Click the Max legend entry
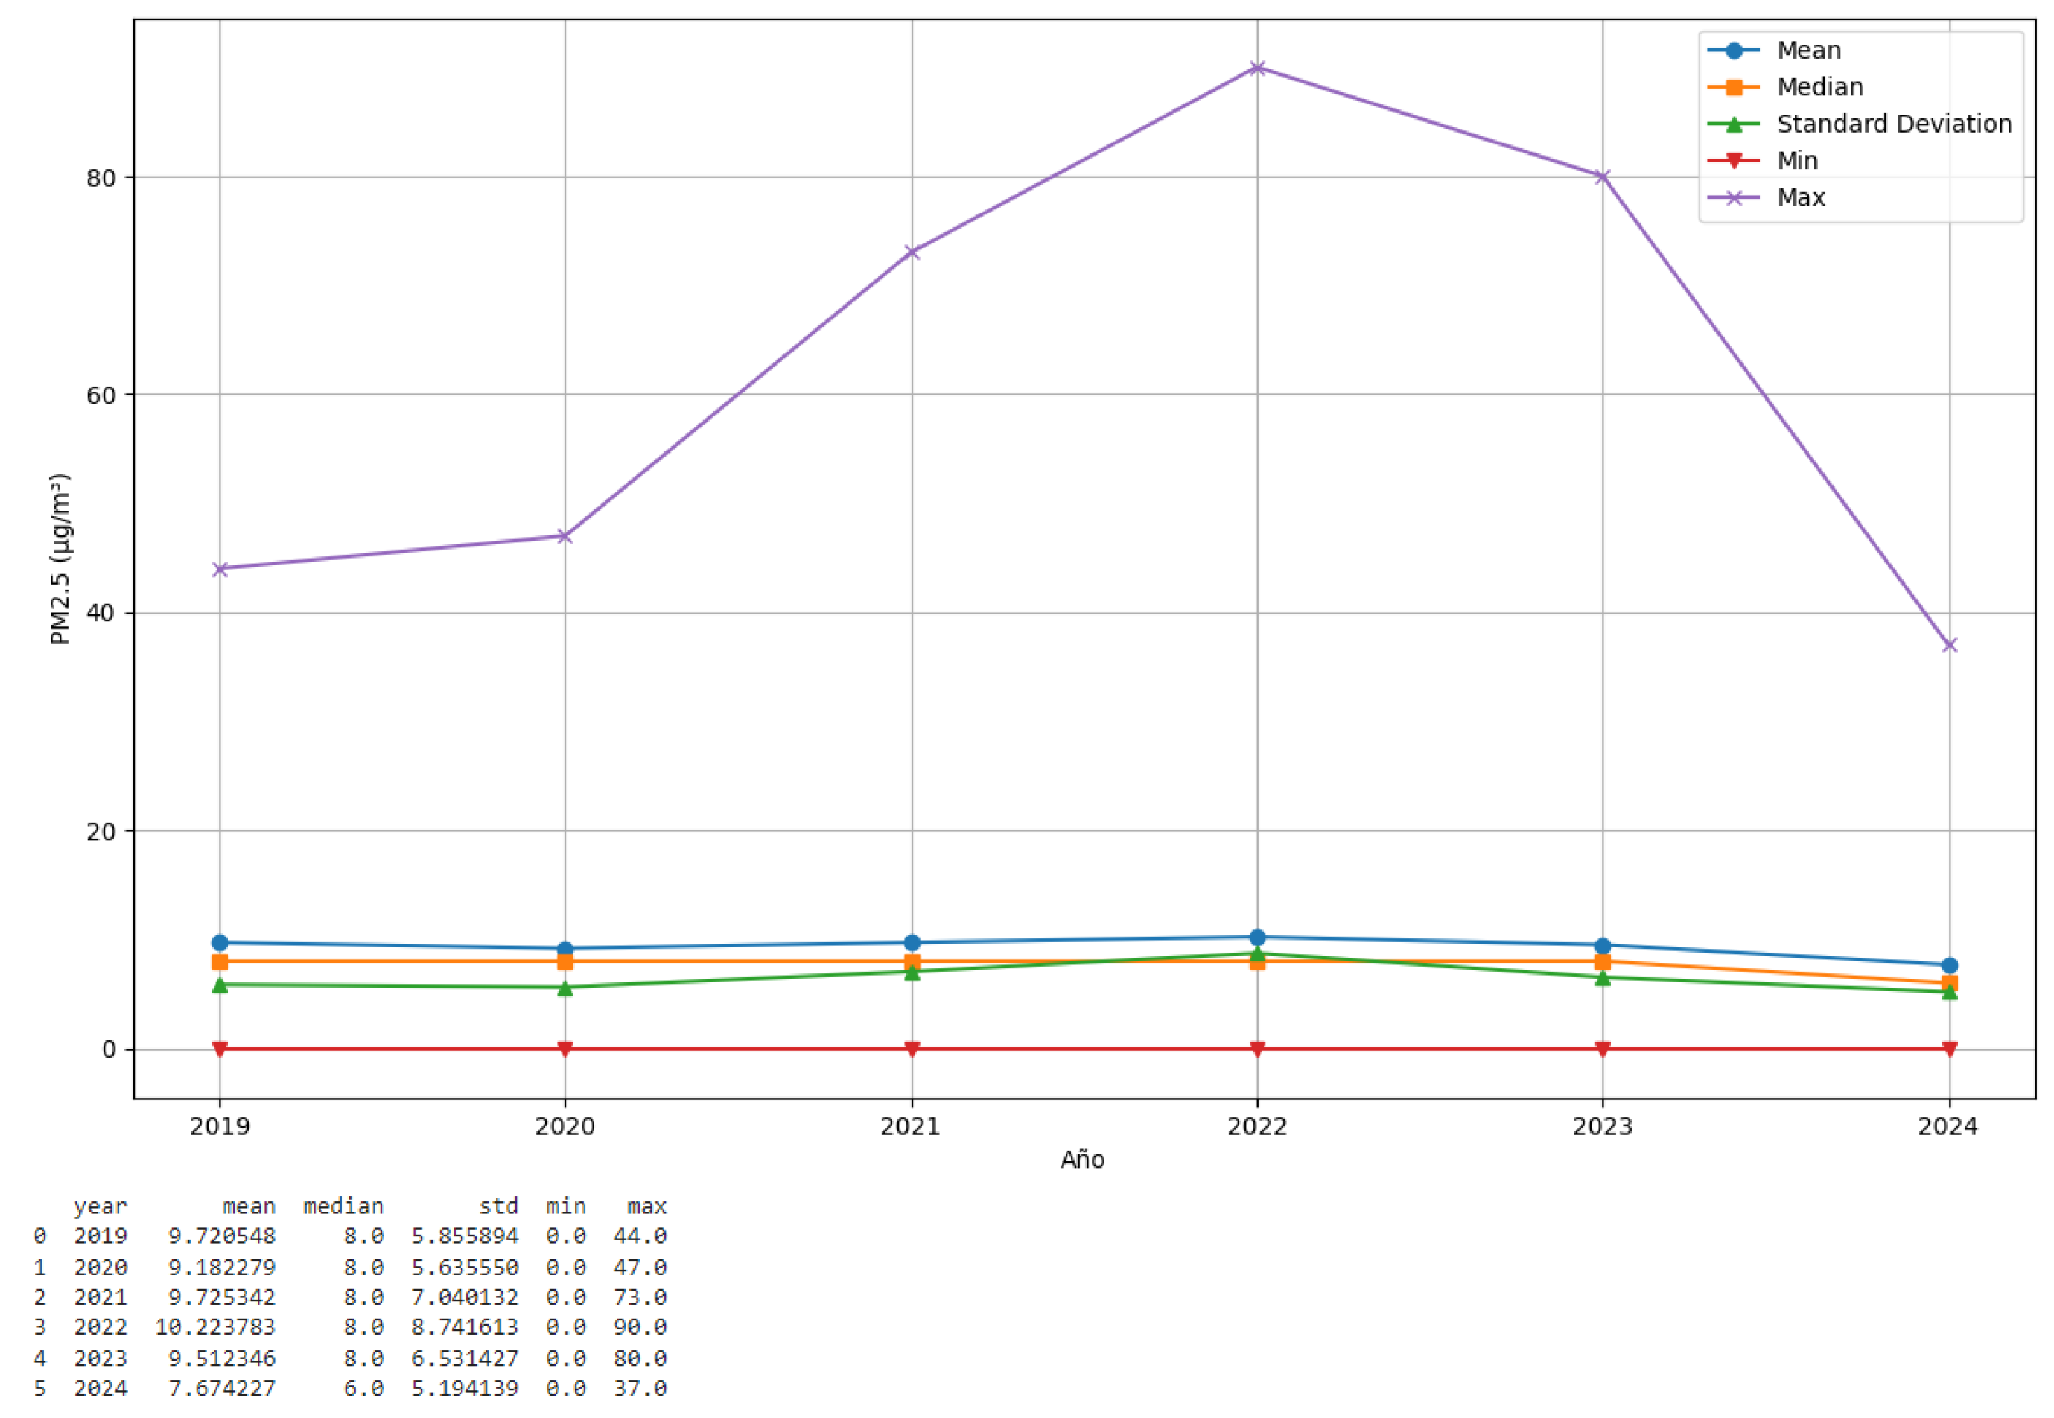This screenshot has height=1418, width=2054. tap(1766, 197)
